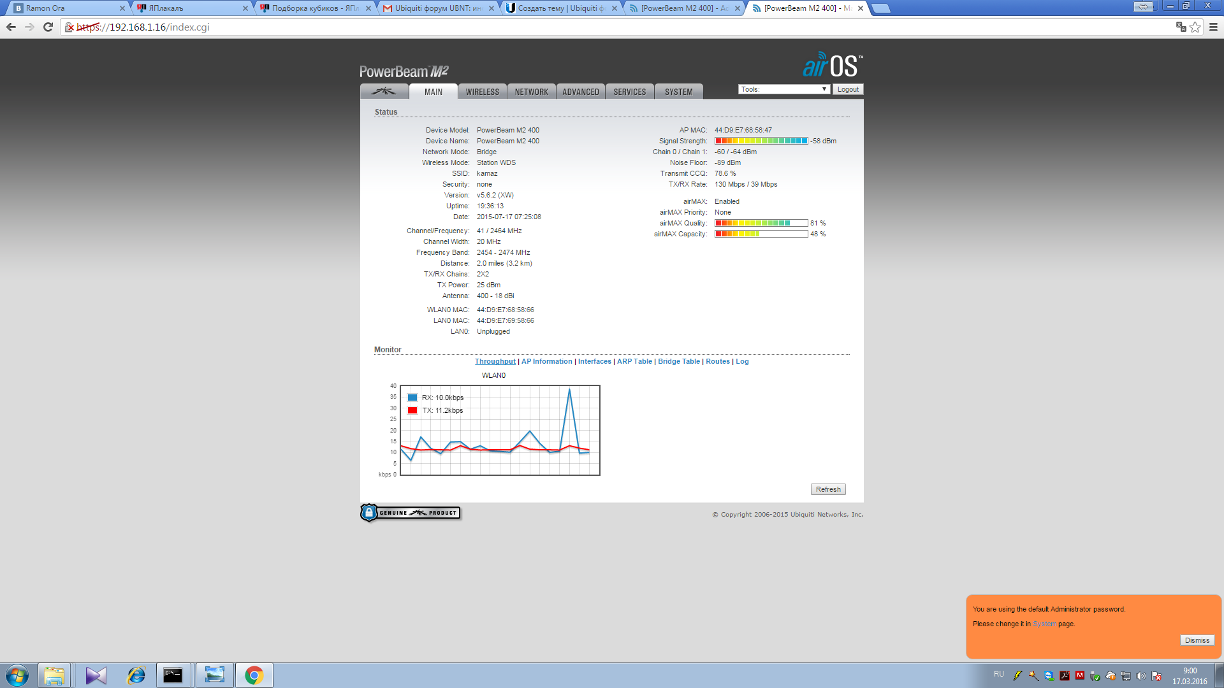Viewport: 1224px width, 688px height.
Task: Switch to WIRELESS tab
Action: click(482, 92)
